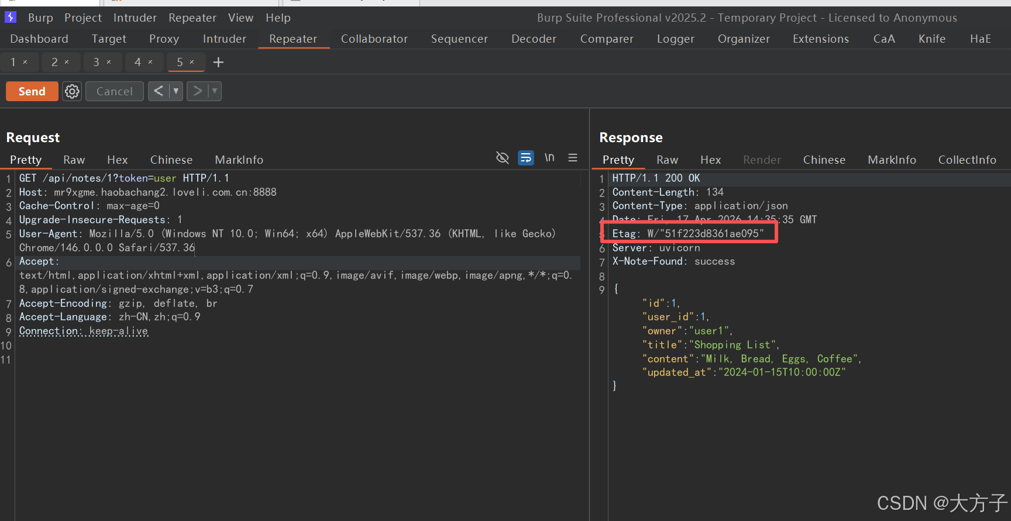
Task: Open the Burp menu
Action: pyautogui.click(x=40, y=18)
